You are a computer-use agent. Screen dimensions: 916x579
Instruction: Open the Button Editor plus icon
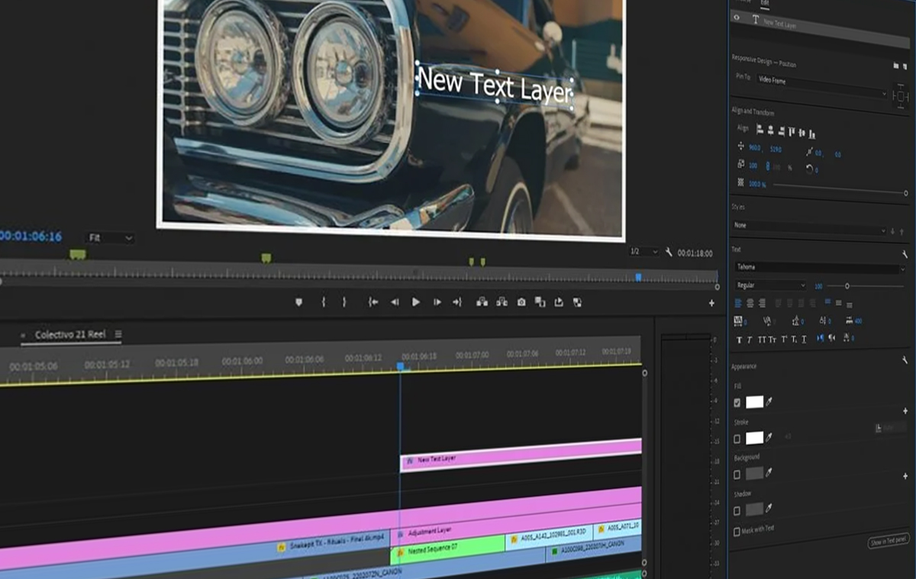point(711,304)
